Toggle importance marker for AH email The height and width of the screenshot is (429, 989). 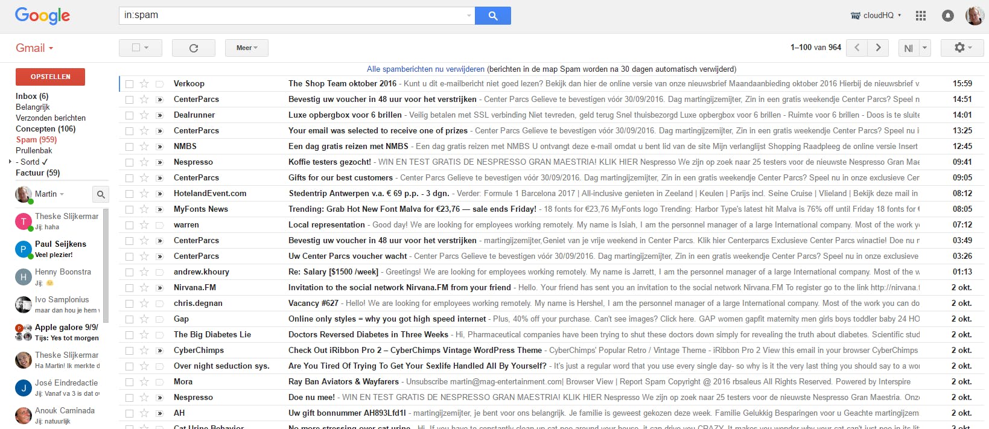(x=160, y=413)
